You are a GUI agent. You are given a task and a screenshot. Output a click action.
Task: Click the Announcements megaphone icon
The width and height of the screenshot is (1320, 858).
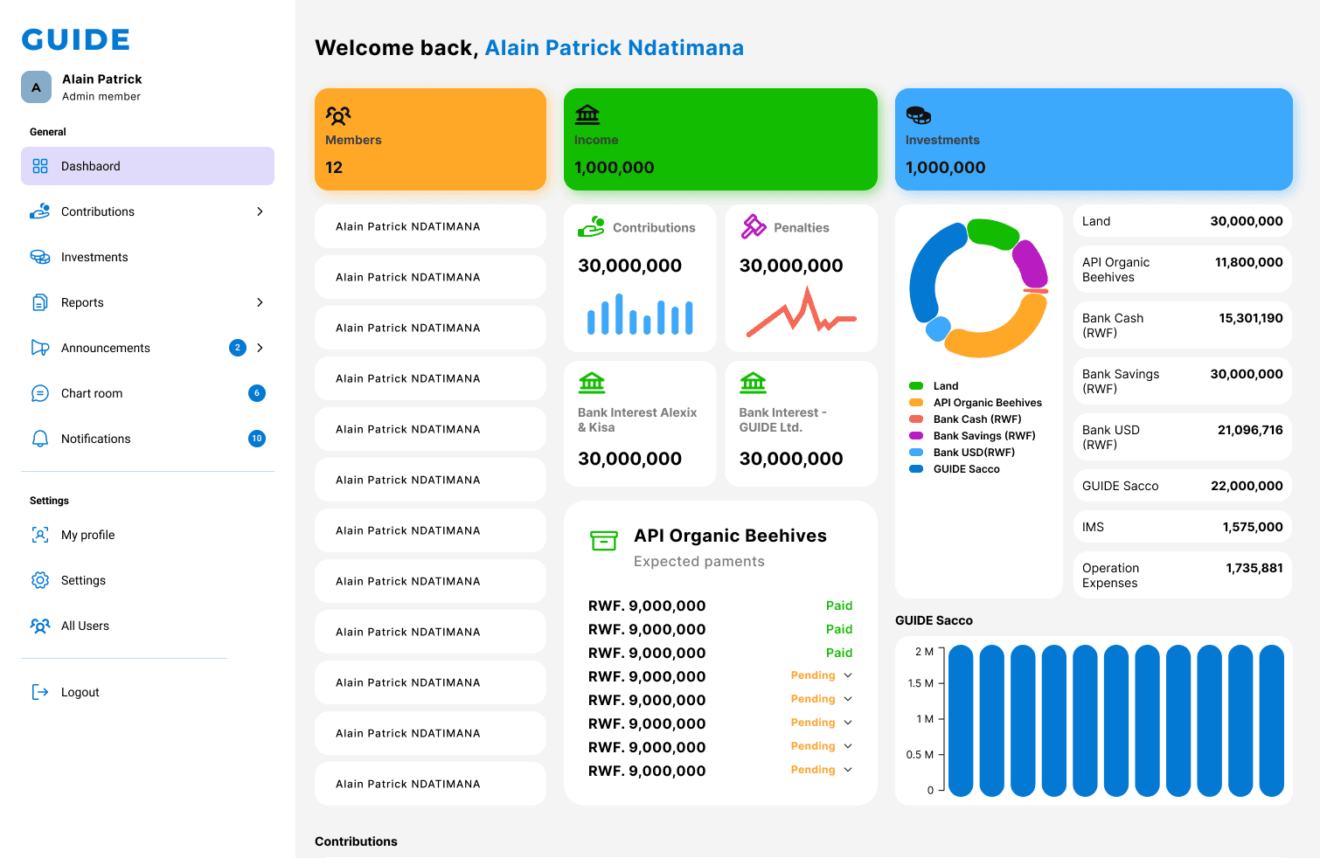coord(40,348)
